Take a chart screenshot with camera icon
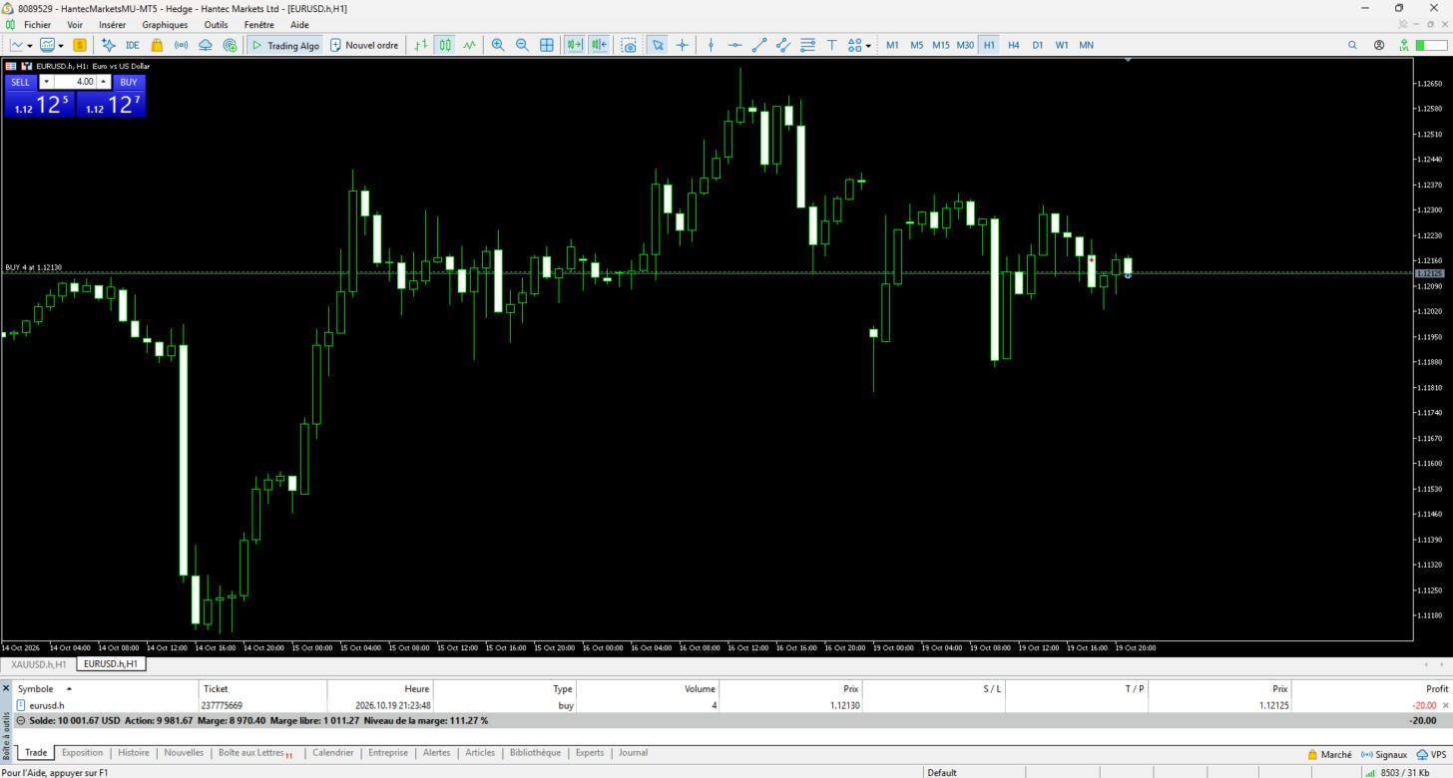 629,45
